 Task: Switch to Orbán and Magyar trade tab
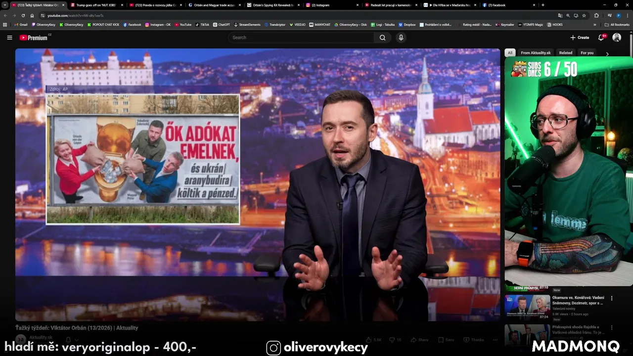pyautogui.click(x=214, y=5)
